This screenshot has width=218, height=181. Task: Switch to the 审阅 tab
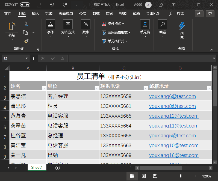tap(110, 13)
